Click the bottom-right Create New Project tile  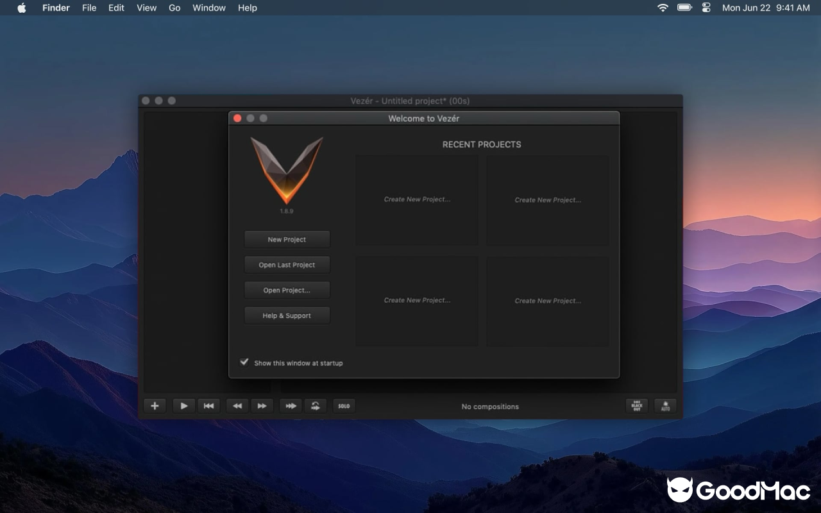tap(548, 301)
